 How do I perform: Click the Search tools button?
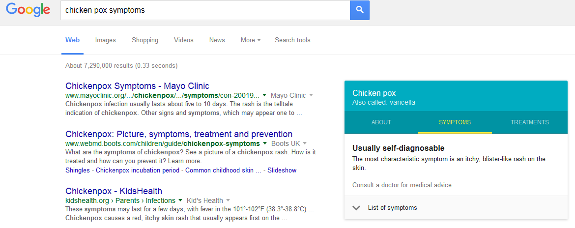click(292, 40)
